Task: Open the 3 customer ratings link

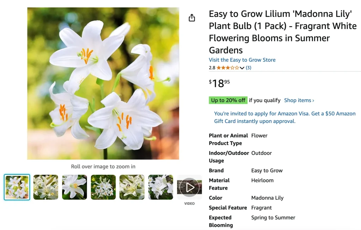Action: click(x=249, y=68)
